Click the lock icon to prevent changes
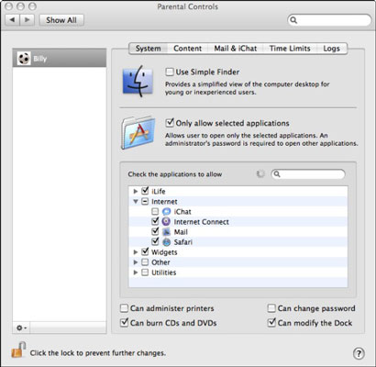Viewport: 376px width, 367px height. click(18, 350)
